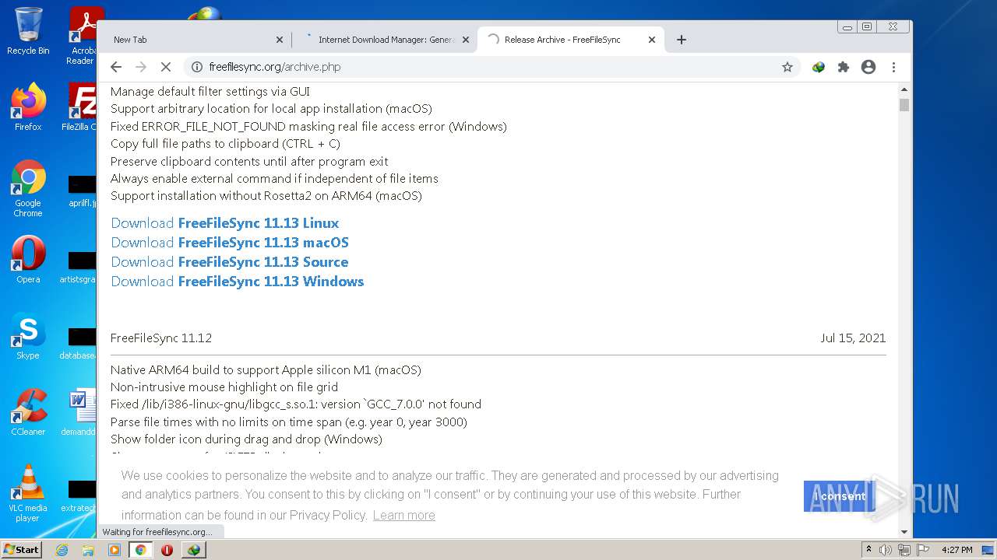Open Firefox from the desktop

(x=28, y=107)
